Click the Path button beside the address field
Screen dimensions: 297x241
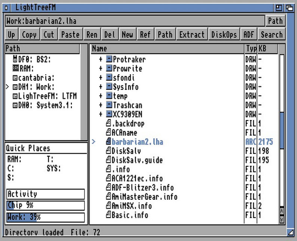(x=275, y=21)
